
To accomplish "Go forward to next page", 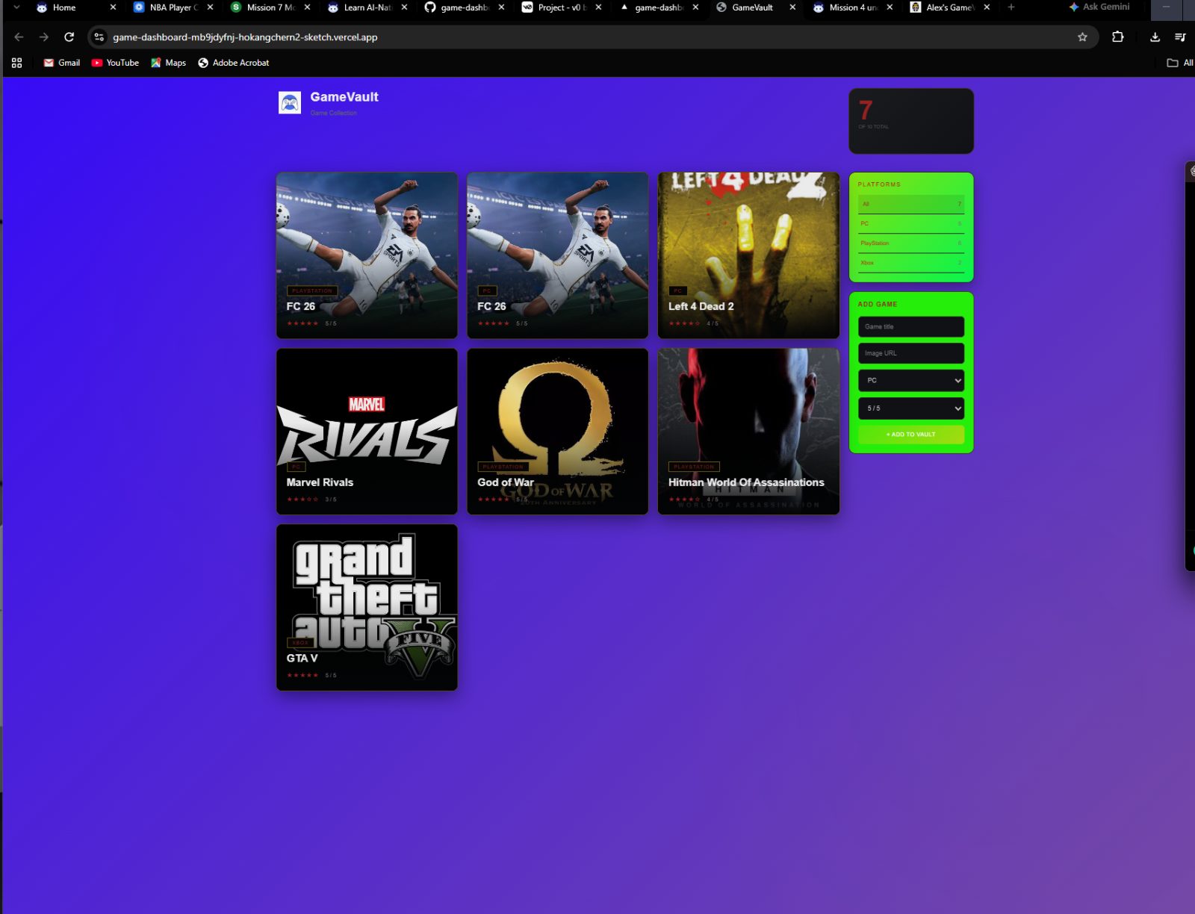I will (x=44, y=37).
